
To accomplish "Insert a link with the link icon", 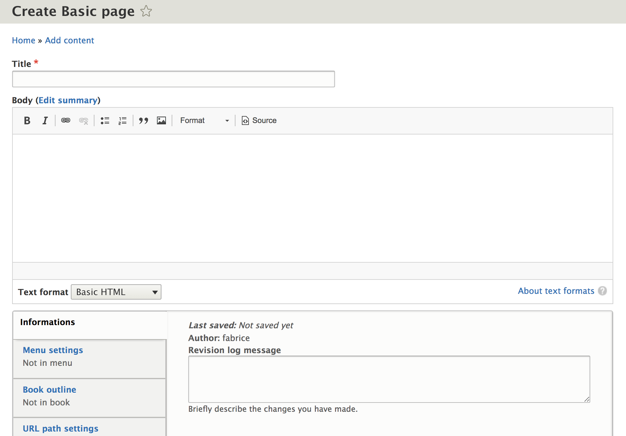I will click(66, 120).
